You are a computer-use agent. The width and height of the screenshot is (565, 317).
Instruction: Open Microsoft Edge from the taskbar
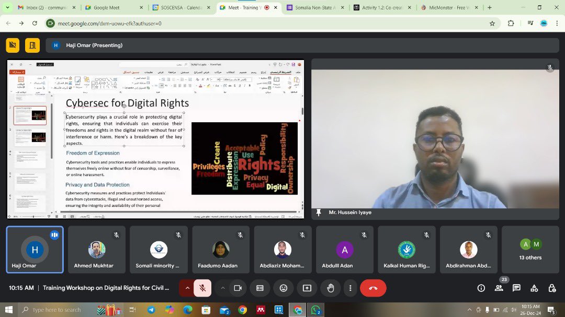pos(188,310)
